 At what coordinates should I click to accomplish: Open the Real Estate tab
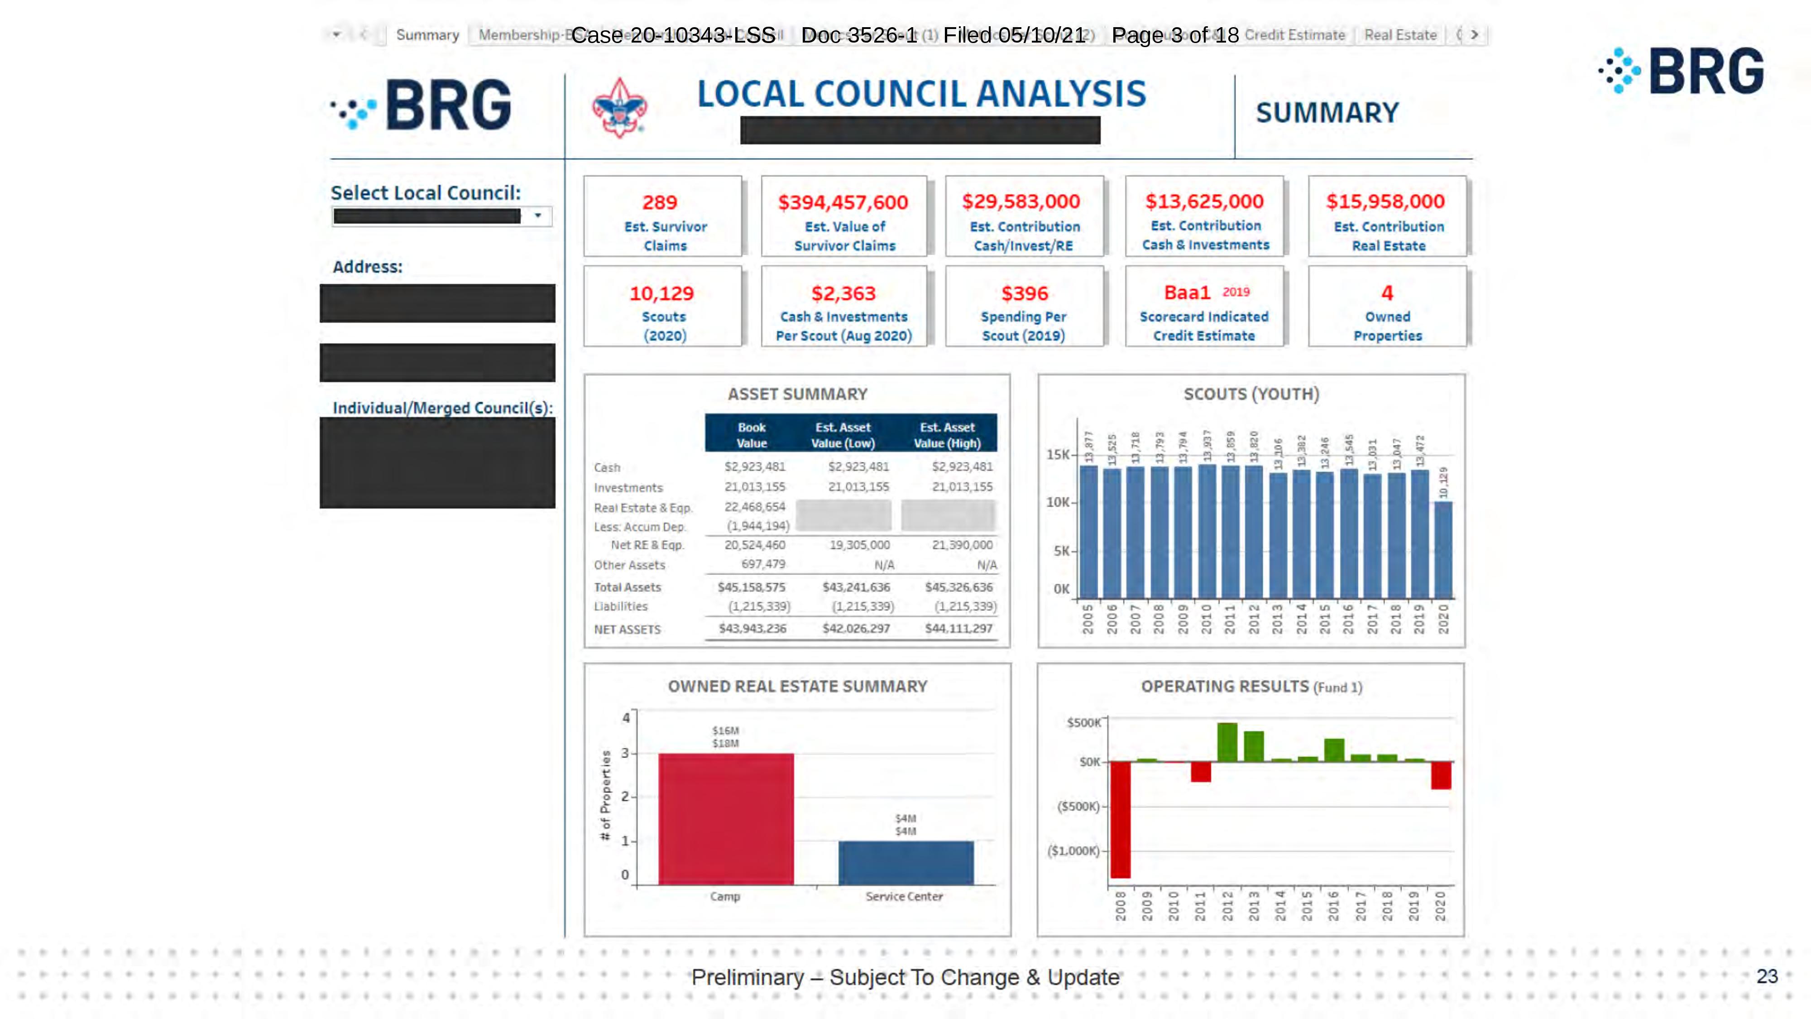coord(1400,35)
